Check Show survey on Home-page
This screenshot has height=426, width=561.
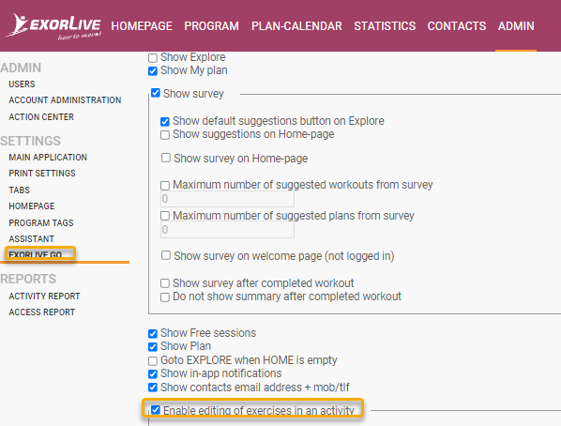[166, 158]
